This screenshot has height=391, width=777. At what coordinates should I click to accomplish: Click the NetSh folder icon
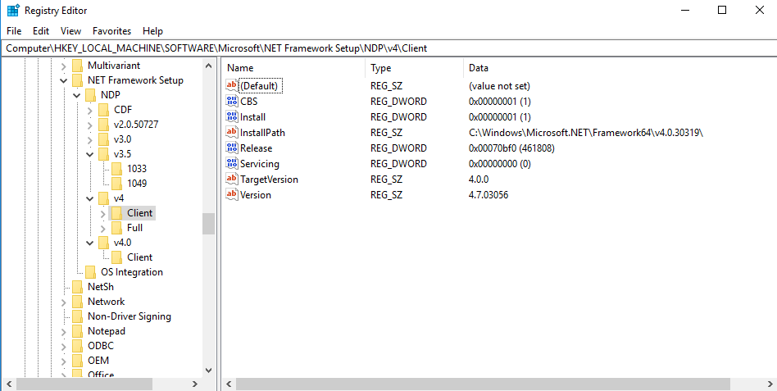click(77, 286)
